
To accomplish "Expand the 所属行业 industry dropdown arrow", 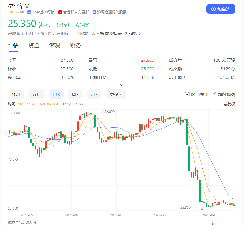I will (x=98, y=34).
